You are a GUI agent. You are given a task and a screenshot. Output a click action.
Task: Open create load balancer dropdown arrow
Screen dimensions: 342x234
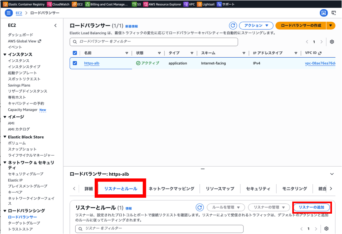331,26
